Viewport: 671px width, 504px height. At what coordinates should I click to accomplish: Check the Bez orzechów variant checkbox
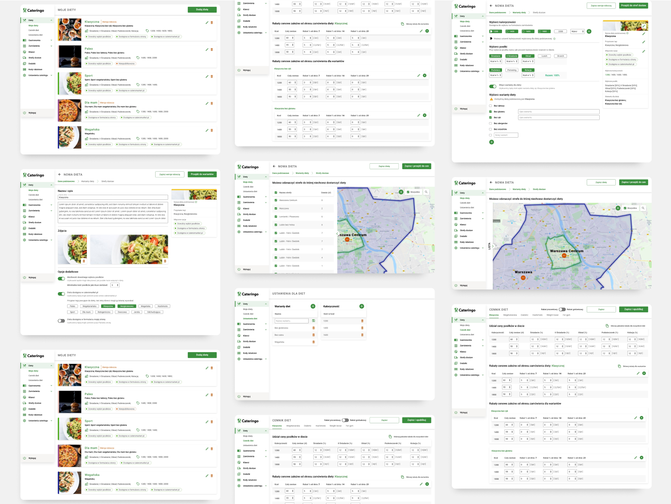coord(491,129)
